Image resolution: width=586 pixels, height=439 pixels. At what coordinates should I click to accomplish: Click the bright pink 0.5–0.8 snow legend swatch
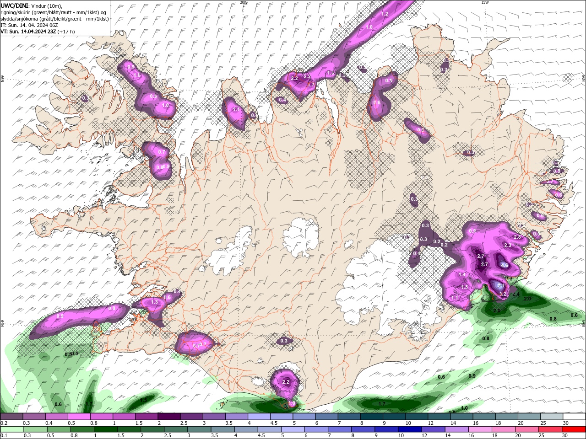point(79,417)
